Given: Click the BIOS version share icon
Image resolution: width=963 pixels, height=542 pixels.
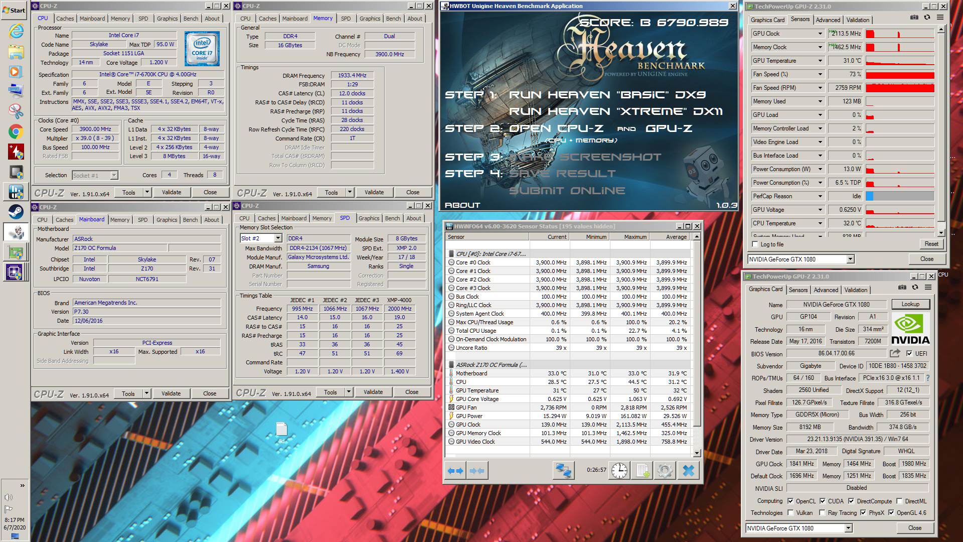Looking at the screenshot, I should click(x=895, y=353).
